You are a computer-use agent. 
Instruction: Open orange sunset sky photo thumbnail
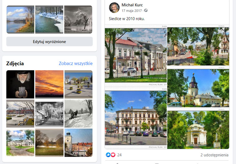[49, 84]
